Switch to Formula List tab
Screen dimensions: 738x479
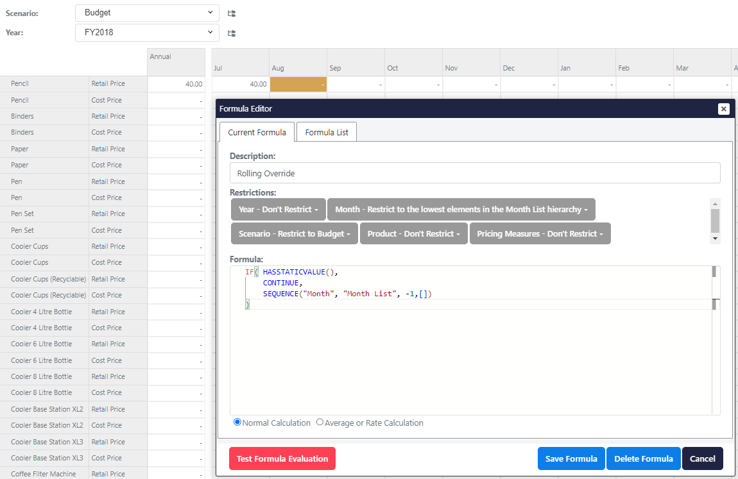pos(327,132)
